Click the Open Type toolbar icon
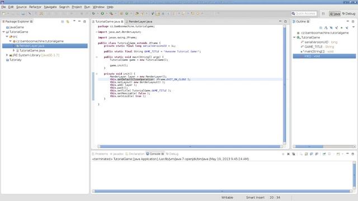Image resolution: width=358 pixels, height=201 pixels. 136,13
